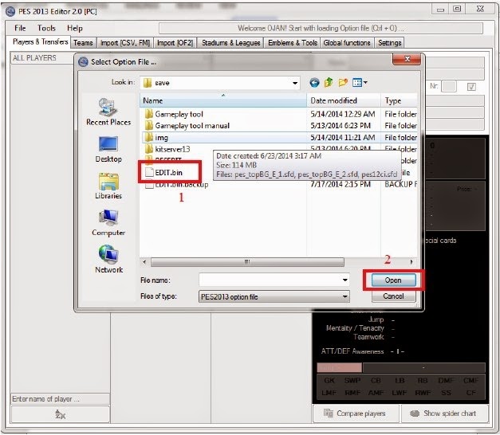Minimize the PES 2013 Editor window
Viewport: 500px width, 435px height.
(441, 10)
